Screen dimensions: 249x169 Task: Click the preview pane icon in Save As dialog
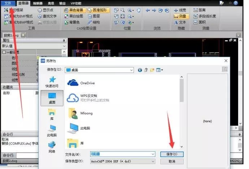point(225,69)
